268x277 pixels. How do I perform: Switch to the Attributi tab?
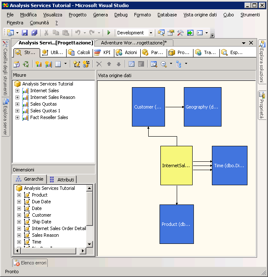click(62, 180)
